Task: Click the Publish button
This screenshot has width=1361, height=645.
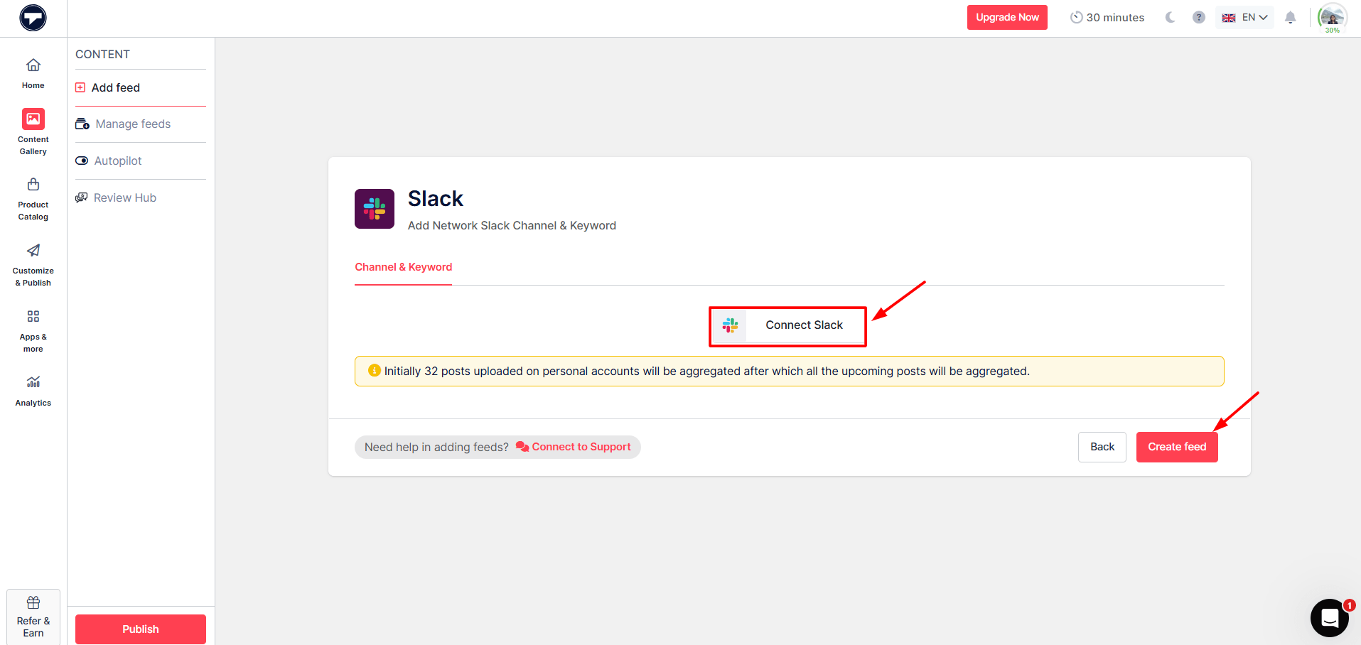Action: pyautogui.click(x=141, y=629)
